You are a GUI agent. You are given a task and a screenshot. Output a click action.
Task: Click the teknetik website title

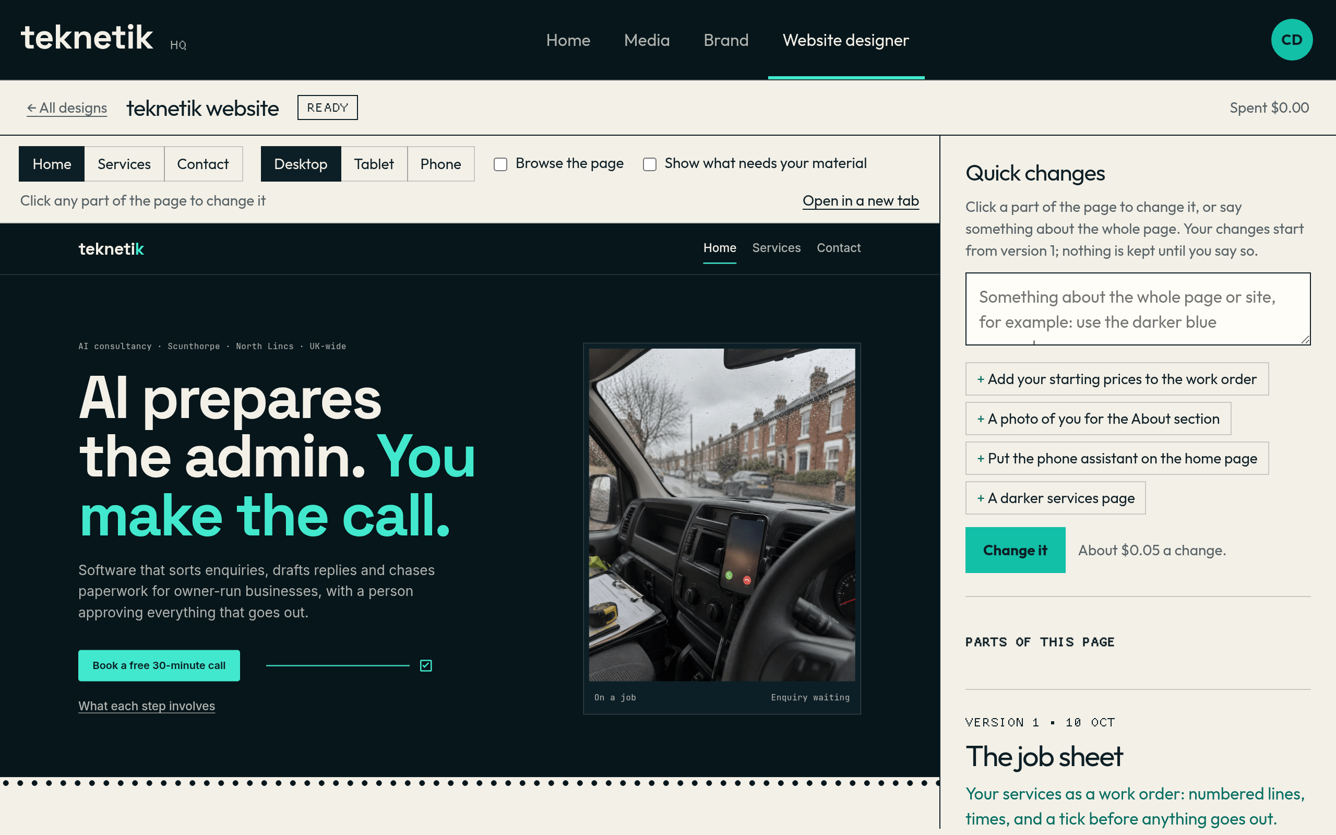pyautogui.click(x=202, y=108)
